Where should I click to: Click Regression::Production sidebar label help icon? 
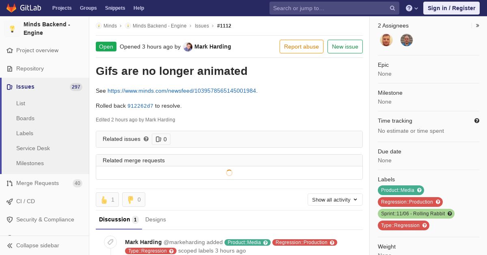coord(438,202)
